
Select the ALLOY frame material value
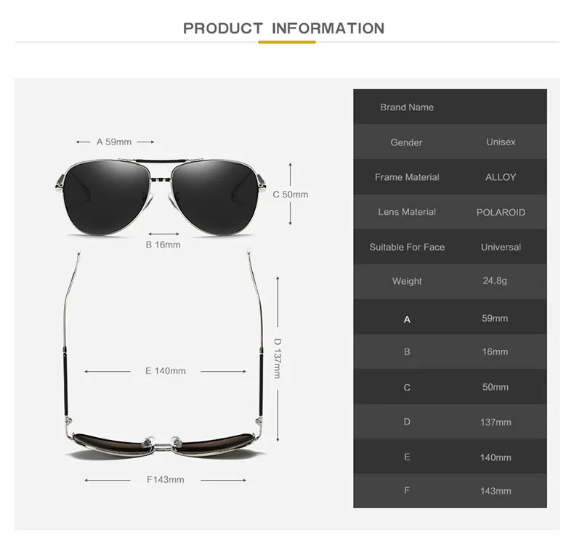tap(501, 177)
